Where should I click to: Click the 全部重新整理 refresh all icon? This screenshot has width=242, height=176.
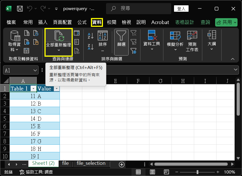point(59,36)
